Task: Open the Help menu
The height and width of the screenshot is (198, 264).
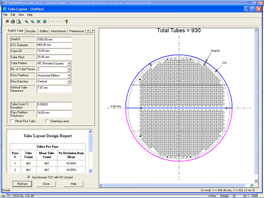Action: point(30,15)
